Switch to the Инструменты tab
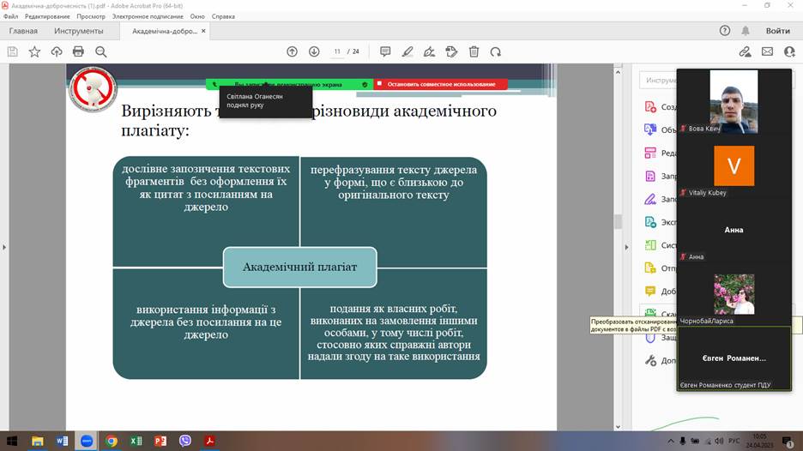This screenshot has height=451, width=803. 79,31
